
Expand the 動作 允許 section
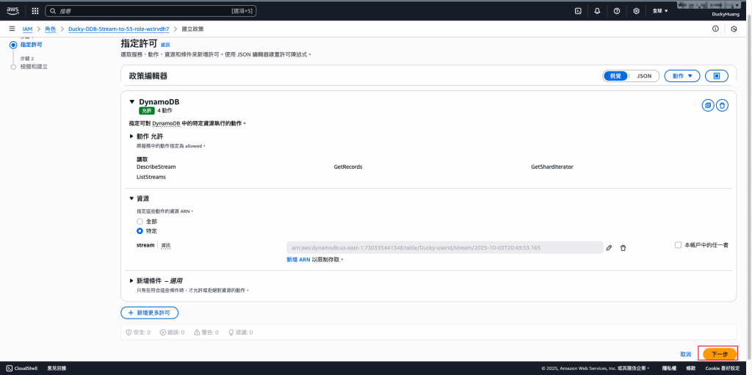131,136
